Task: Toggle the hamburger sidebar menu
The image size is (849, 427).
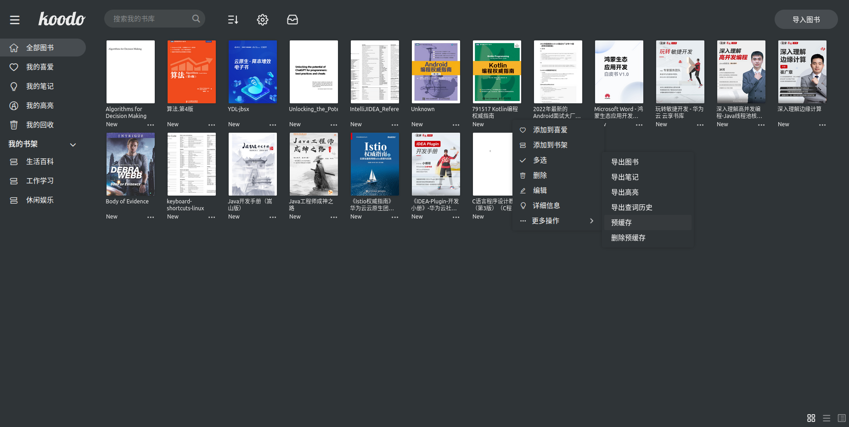Action: (x=15, y=20)
